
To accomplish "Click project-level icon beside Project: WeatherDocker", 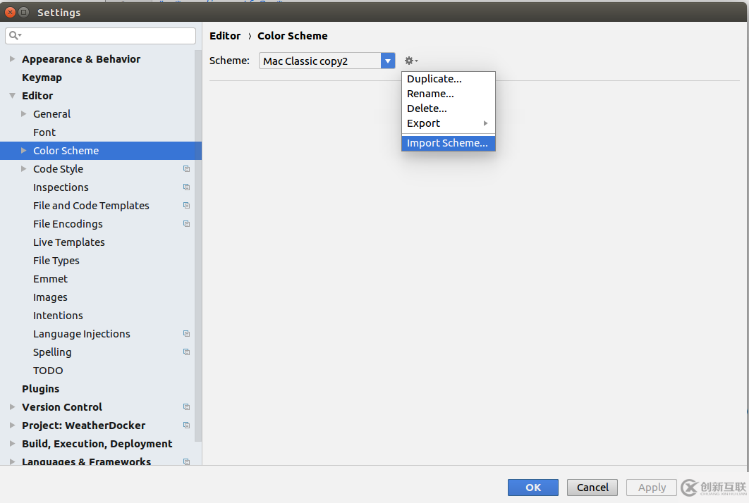I will (186, 426).
